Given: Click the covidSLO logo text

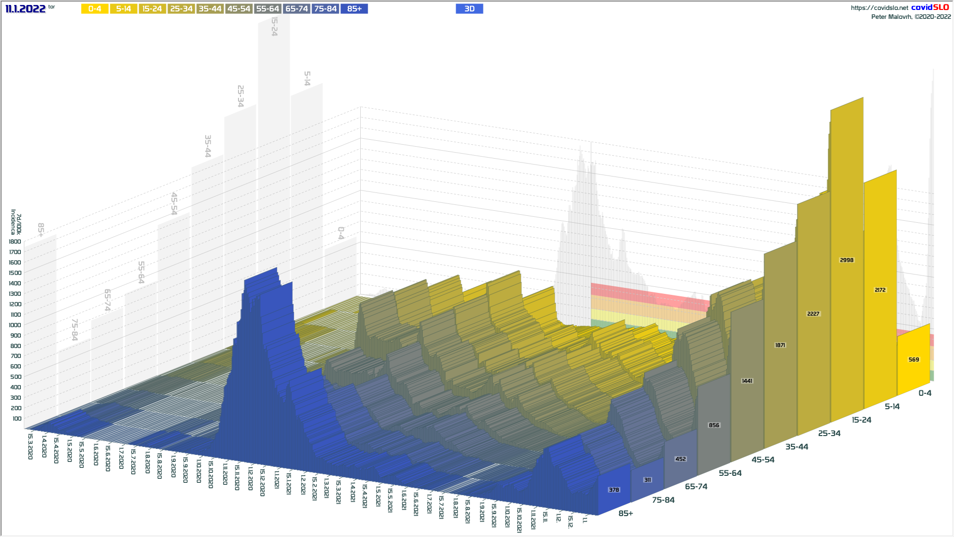Looking at the screenshot, I should pos(930,7).
